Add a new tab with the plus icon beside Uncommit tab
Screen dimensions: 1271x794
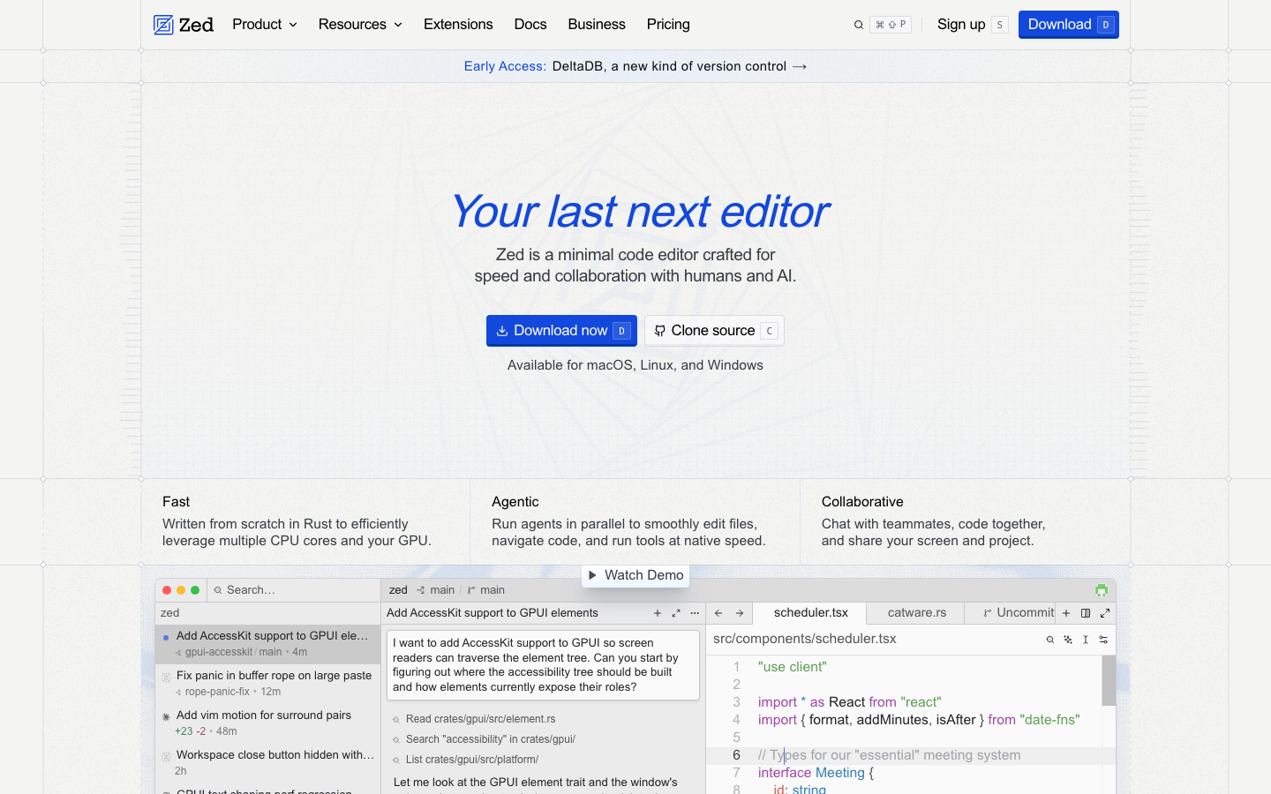pyautogui.click(x=1066, y=613)
